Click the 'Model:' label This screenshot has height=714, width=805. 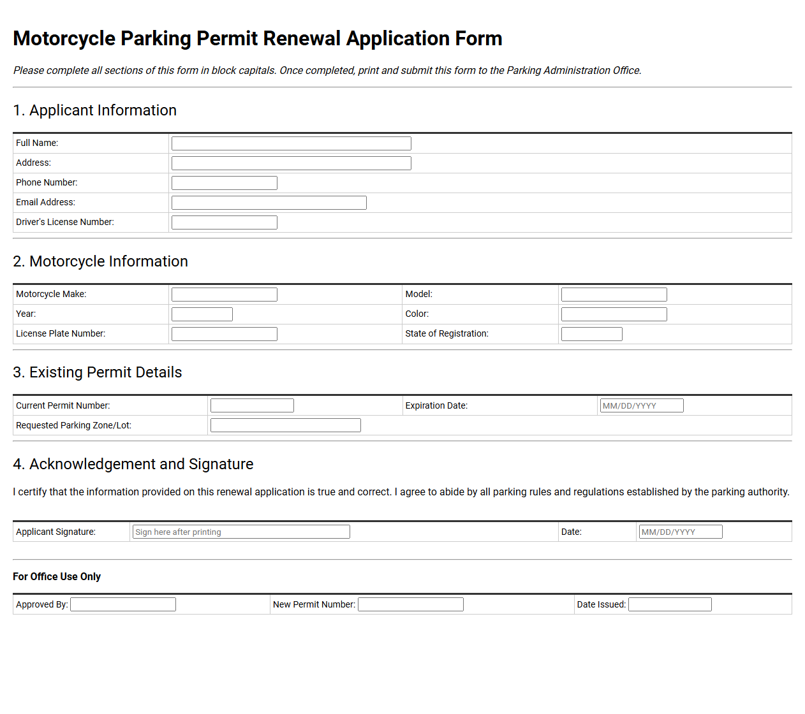418,294
